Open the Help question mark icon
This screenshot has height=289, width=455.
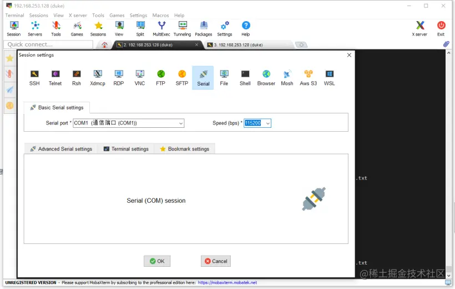(246, 29)
